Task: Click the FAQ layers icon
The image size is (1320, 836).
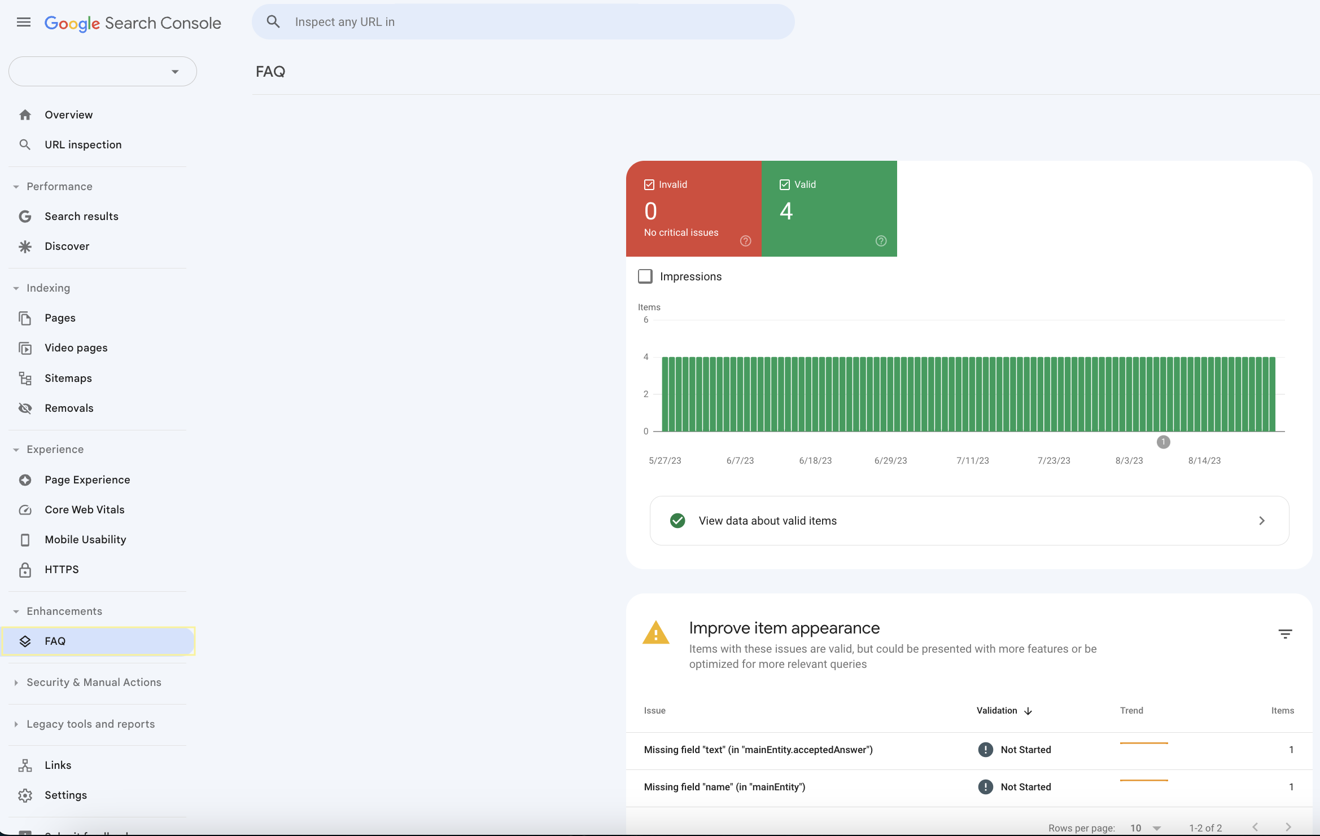Action: click(x=25, y=641)
